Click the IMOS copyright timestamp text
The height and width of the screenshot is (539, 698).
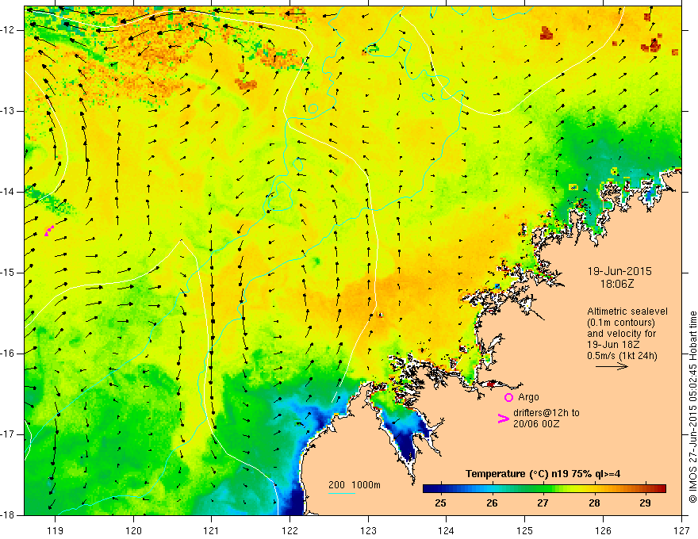(x=692, y=407)
